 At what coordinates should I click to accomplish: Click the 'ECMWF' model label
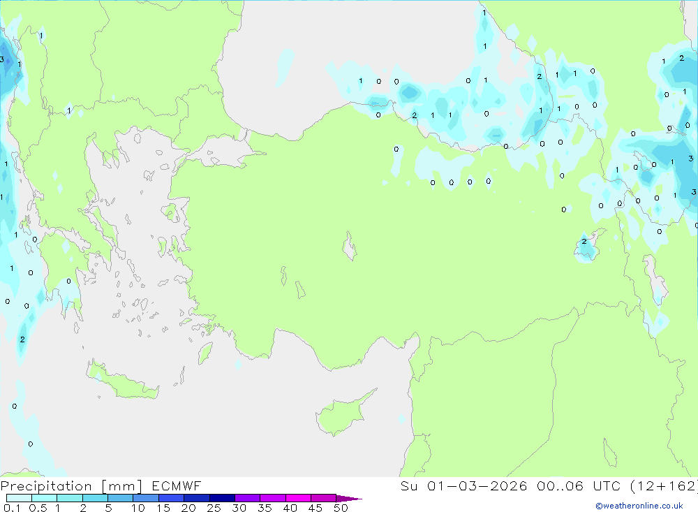point(177,486)
